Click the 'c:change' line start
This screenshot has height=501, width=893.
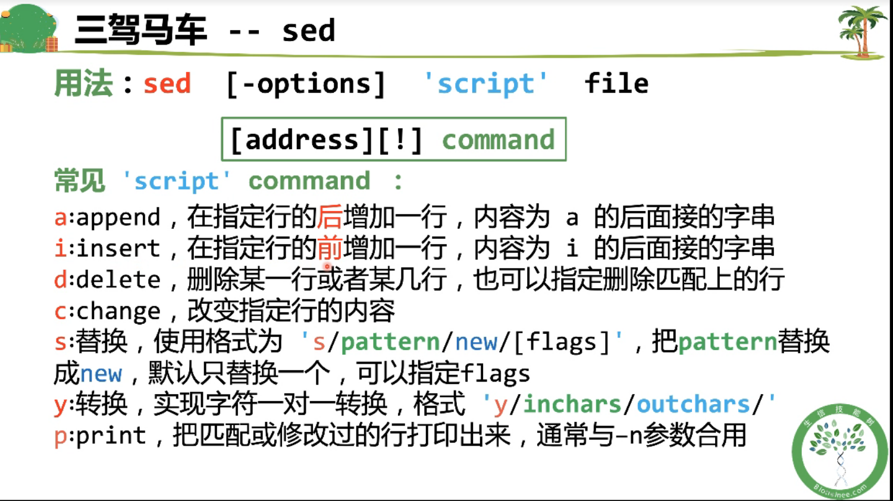pyautogui.click(x=107, y=311)
